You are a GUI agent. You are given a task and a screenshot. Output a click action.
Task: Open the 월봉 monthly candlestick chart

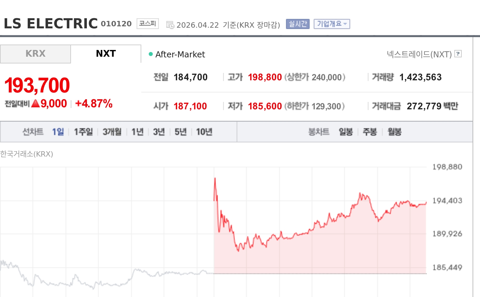[394, 132]
